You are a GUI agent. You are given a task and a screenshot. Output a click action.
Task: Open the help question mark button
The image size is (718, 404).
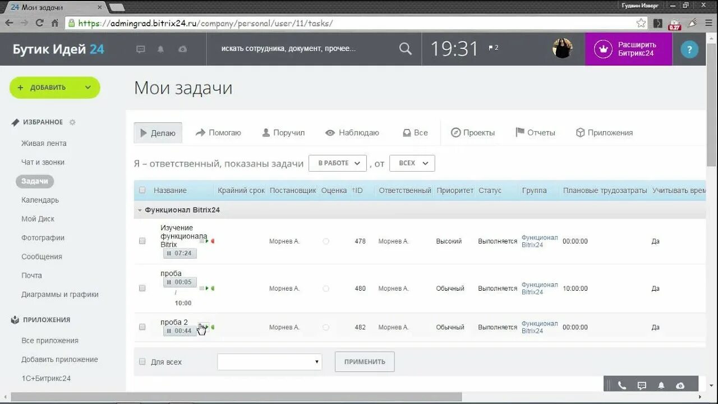click(689, 49)
